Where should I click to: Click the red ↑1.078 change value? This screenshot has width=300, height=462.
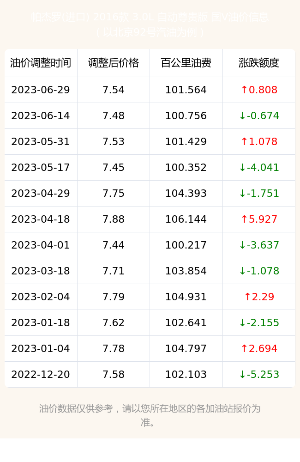(x=259, y=142)
